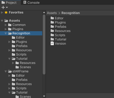
Task: Click the Common folder icon in tree
Action: (x=10, y=25)
